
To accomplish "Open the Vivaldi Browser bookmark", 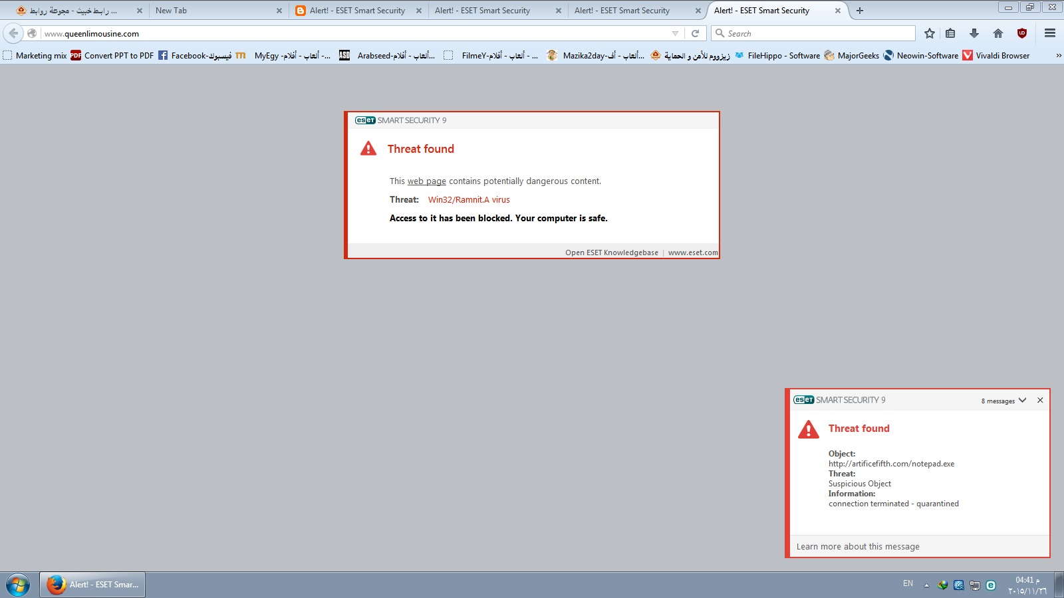I will [996, 56].
